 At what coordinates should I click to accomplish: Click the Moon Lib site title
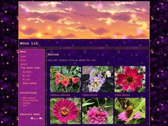click(x=29, y=43)
